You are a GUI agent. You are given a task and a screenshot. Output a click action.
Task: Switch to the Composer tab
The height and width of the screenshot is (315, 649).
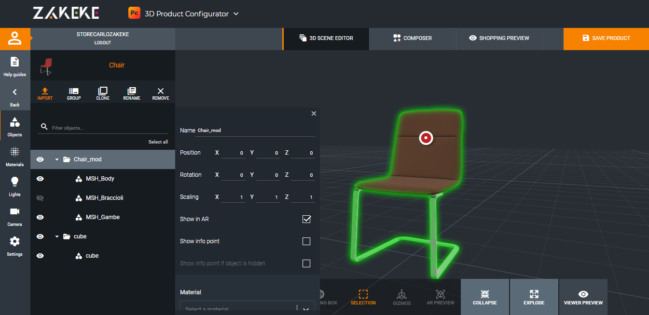[x=413, y=39]
